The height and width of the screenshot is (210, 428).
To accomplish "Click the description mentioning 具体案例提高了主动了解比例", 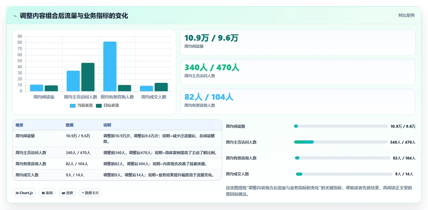I will (x=160, y=152).
